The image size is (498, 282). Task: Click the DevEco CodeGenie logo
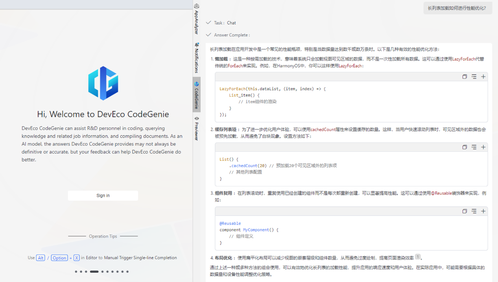[x=103, y=83]
